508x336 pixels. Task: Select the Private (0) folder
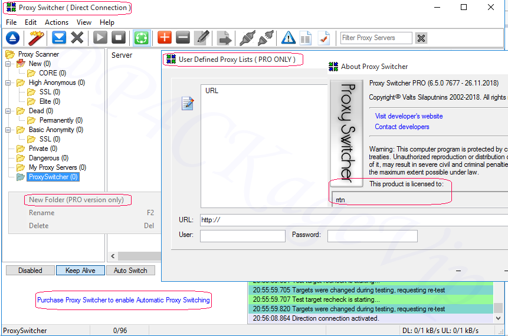pos(43,149)
